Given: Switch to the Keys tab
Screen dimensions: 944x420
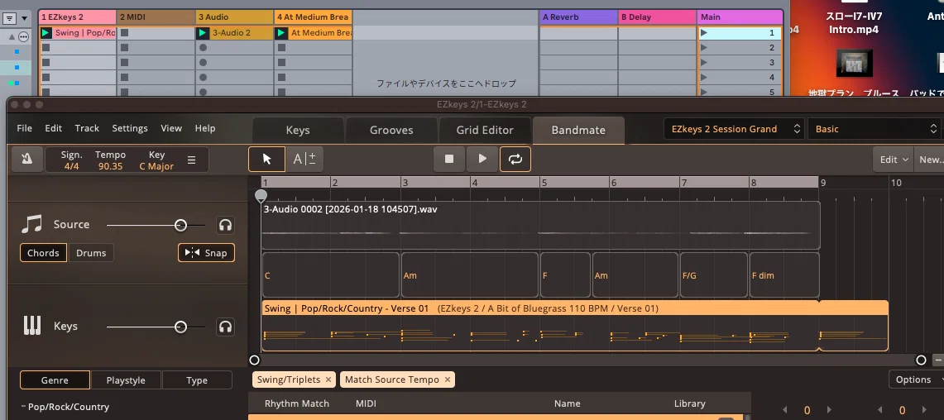Looking at the screenshot, I should click(x=298, y=130).
